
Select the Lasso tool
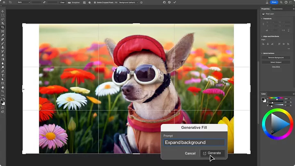3,19
